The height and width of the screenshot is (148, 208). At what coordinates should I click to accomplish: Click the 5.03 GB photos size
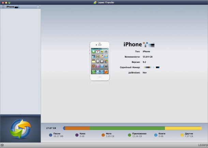click(x=110, y=136)
